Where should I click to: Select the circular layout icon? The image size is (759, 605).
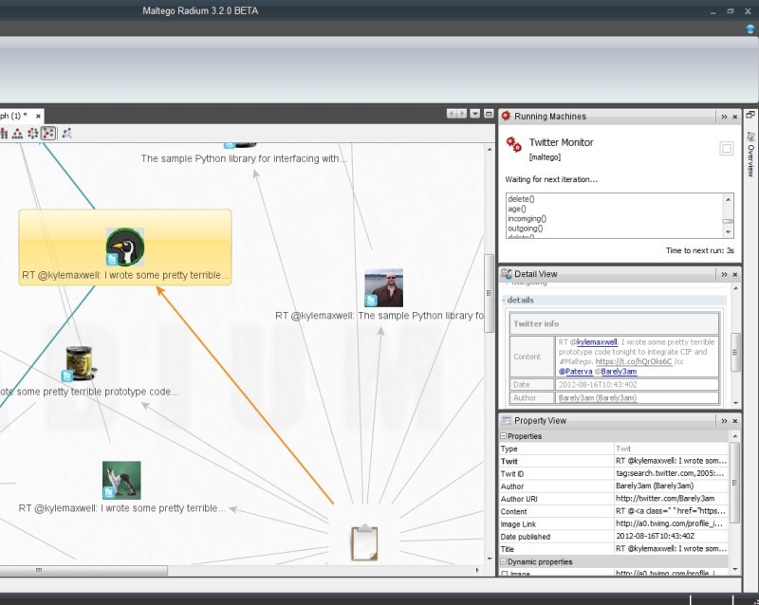(x=32, y=133)
